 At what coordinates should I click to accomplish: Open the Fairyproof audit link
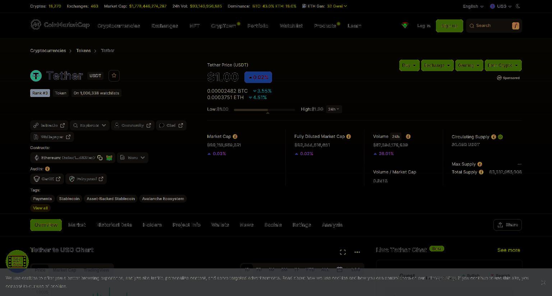[86, 179]
